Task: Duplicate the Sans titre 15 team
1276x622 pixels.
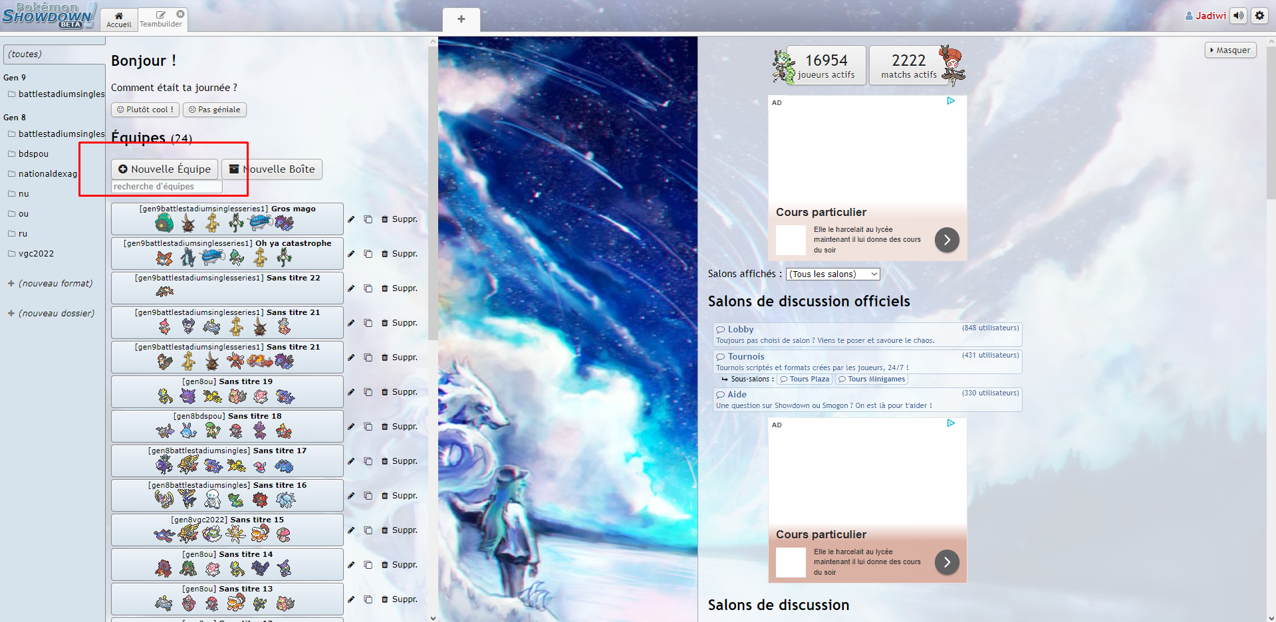Action: (x=368, y=530)
